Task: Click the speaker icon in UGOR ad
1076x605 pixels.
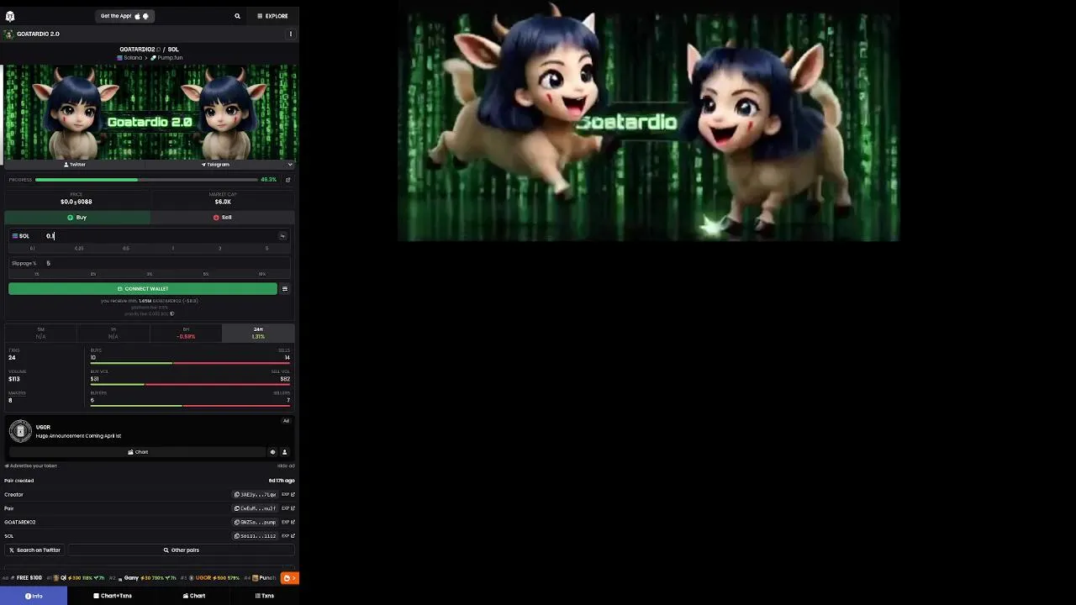Action: 272,452
